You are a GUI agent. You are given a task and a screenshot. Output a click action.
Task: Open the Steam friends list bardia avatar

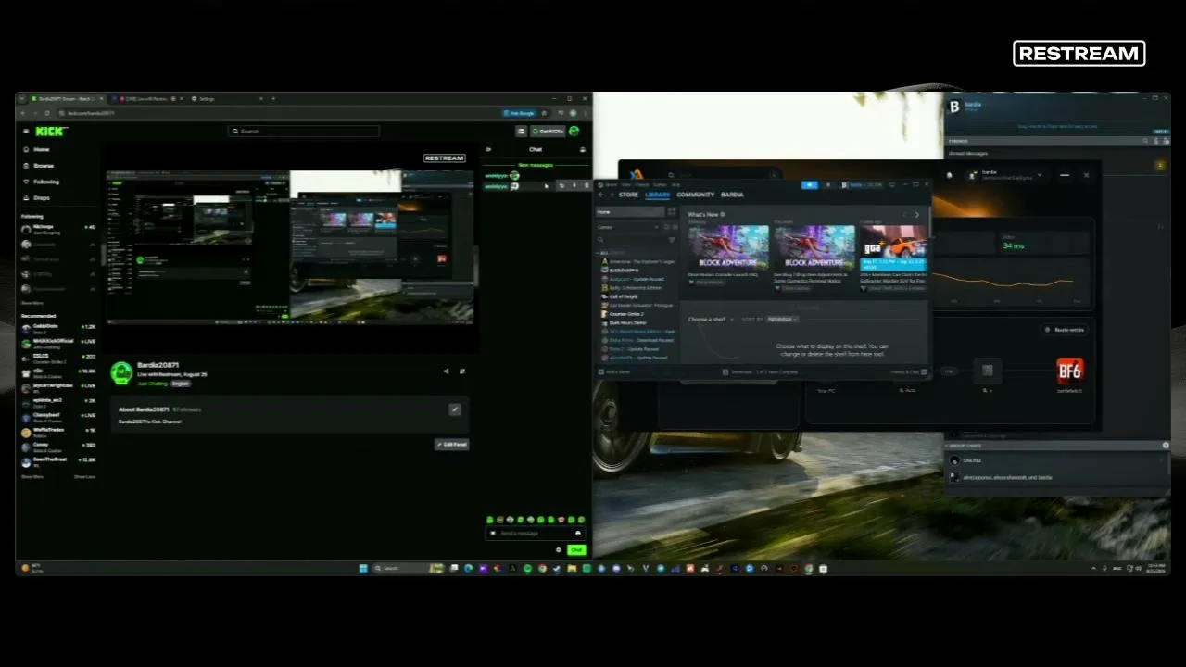(x=954, y=107)
